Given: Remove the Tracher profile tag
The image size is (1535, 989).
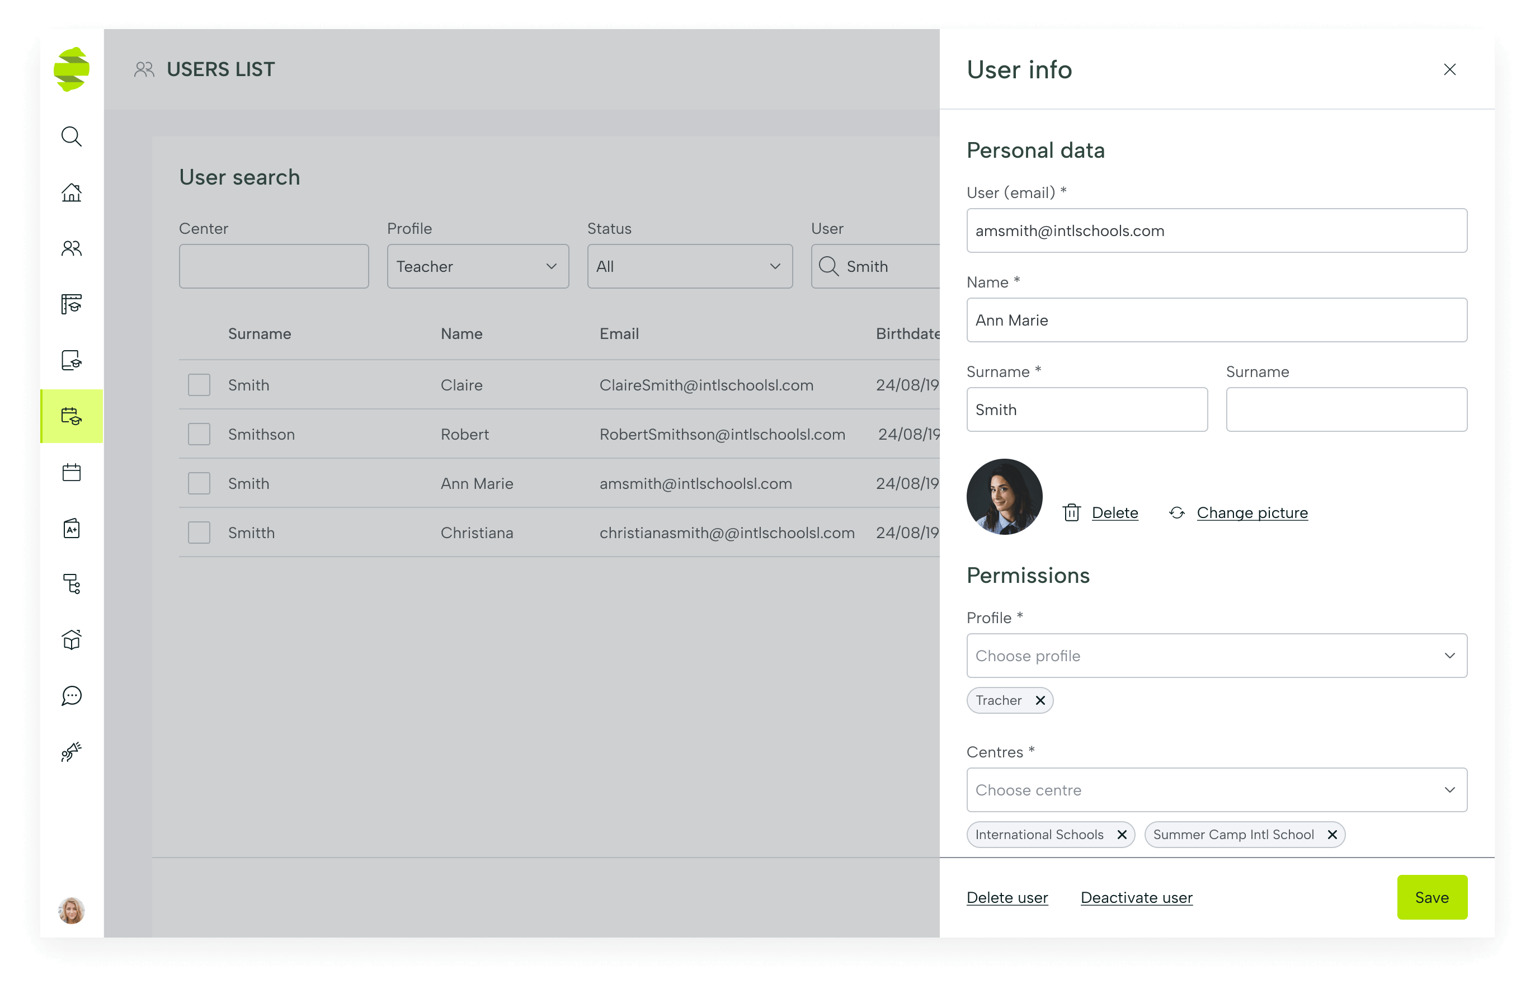Looking at the screenshot, I should tap(1040, 700).
